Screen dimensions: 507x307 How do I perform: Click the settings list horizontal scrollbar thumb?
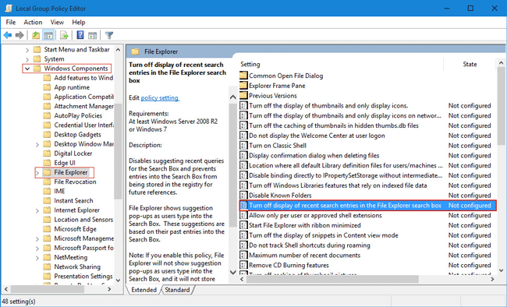point(332,279)
